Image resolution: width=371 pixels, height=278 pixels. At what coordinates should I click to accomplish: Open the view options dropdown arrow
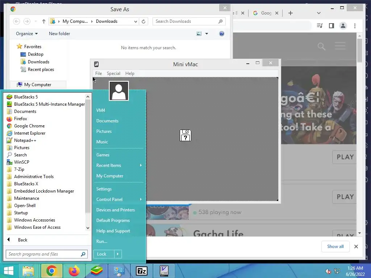coord(207,34)
